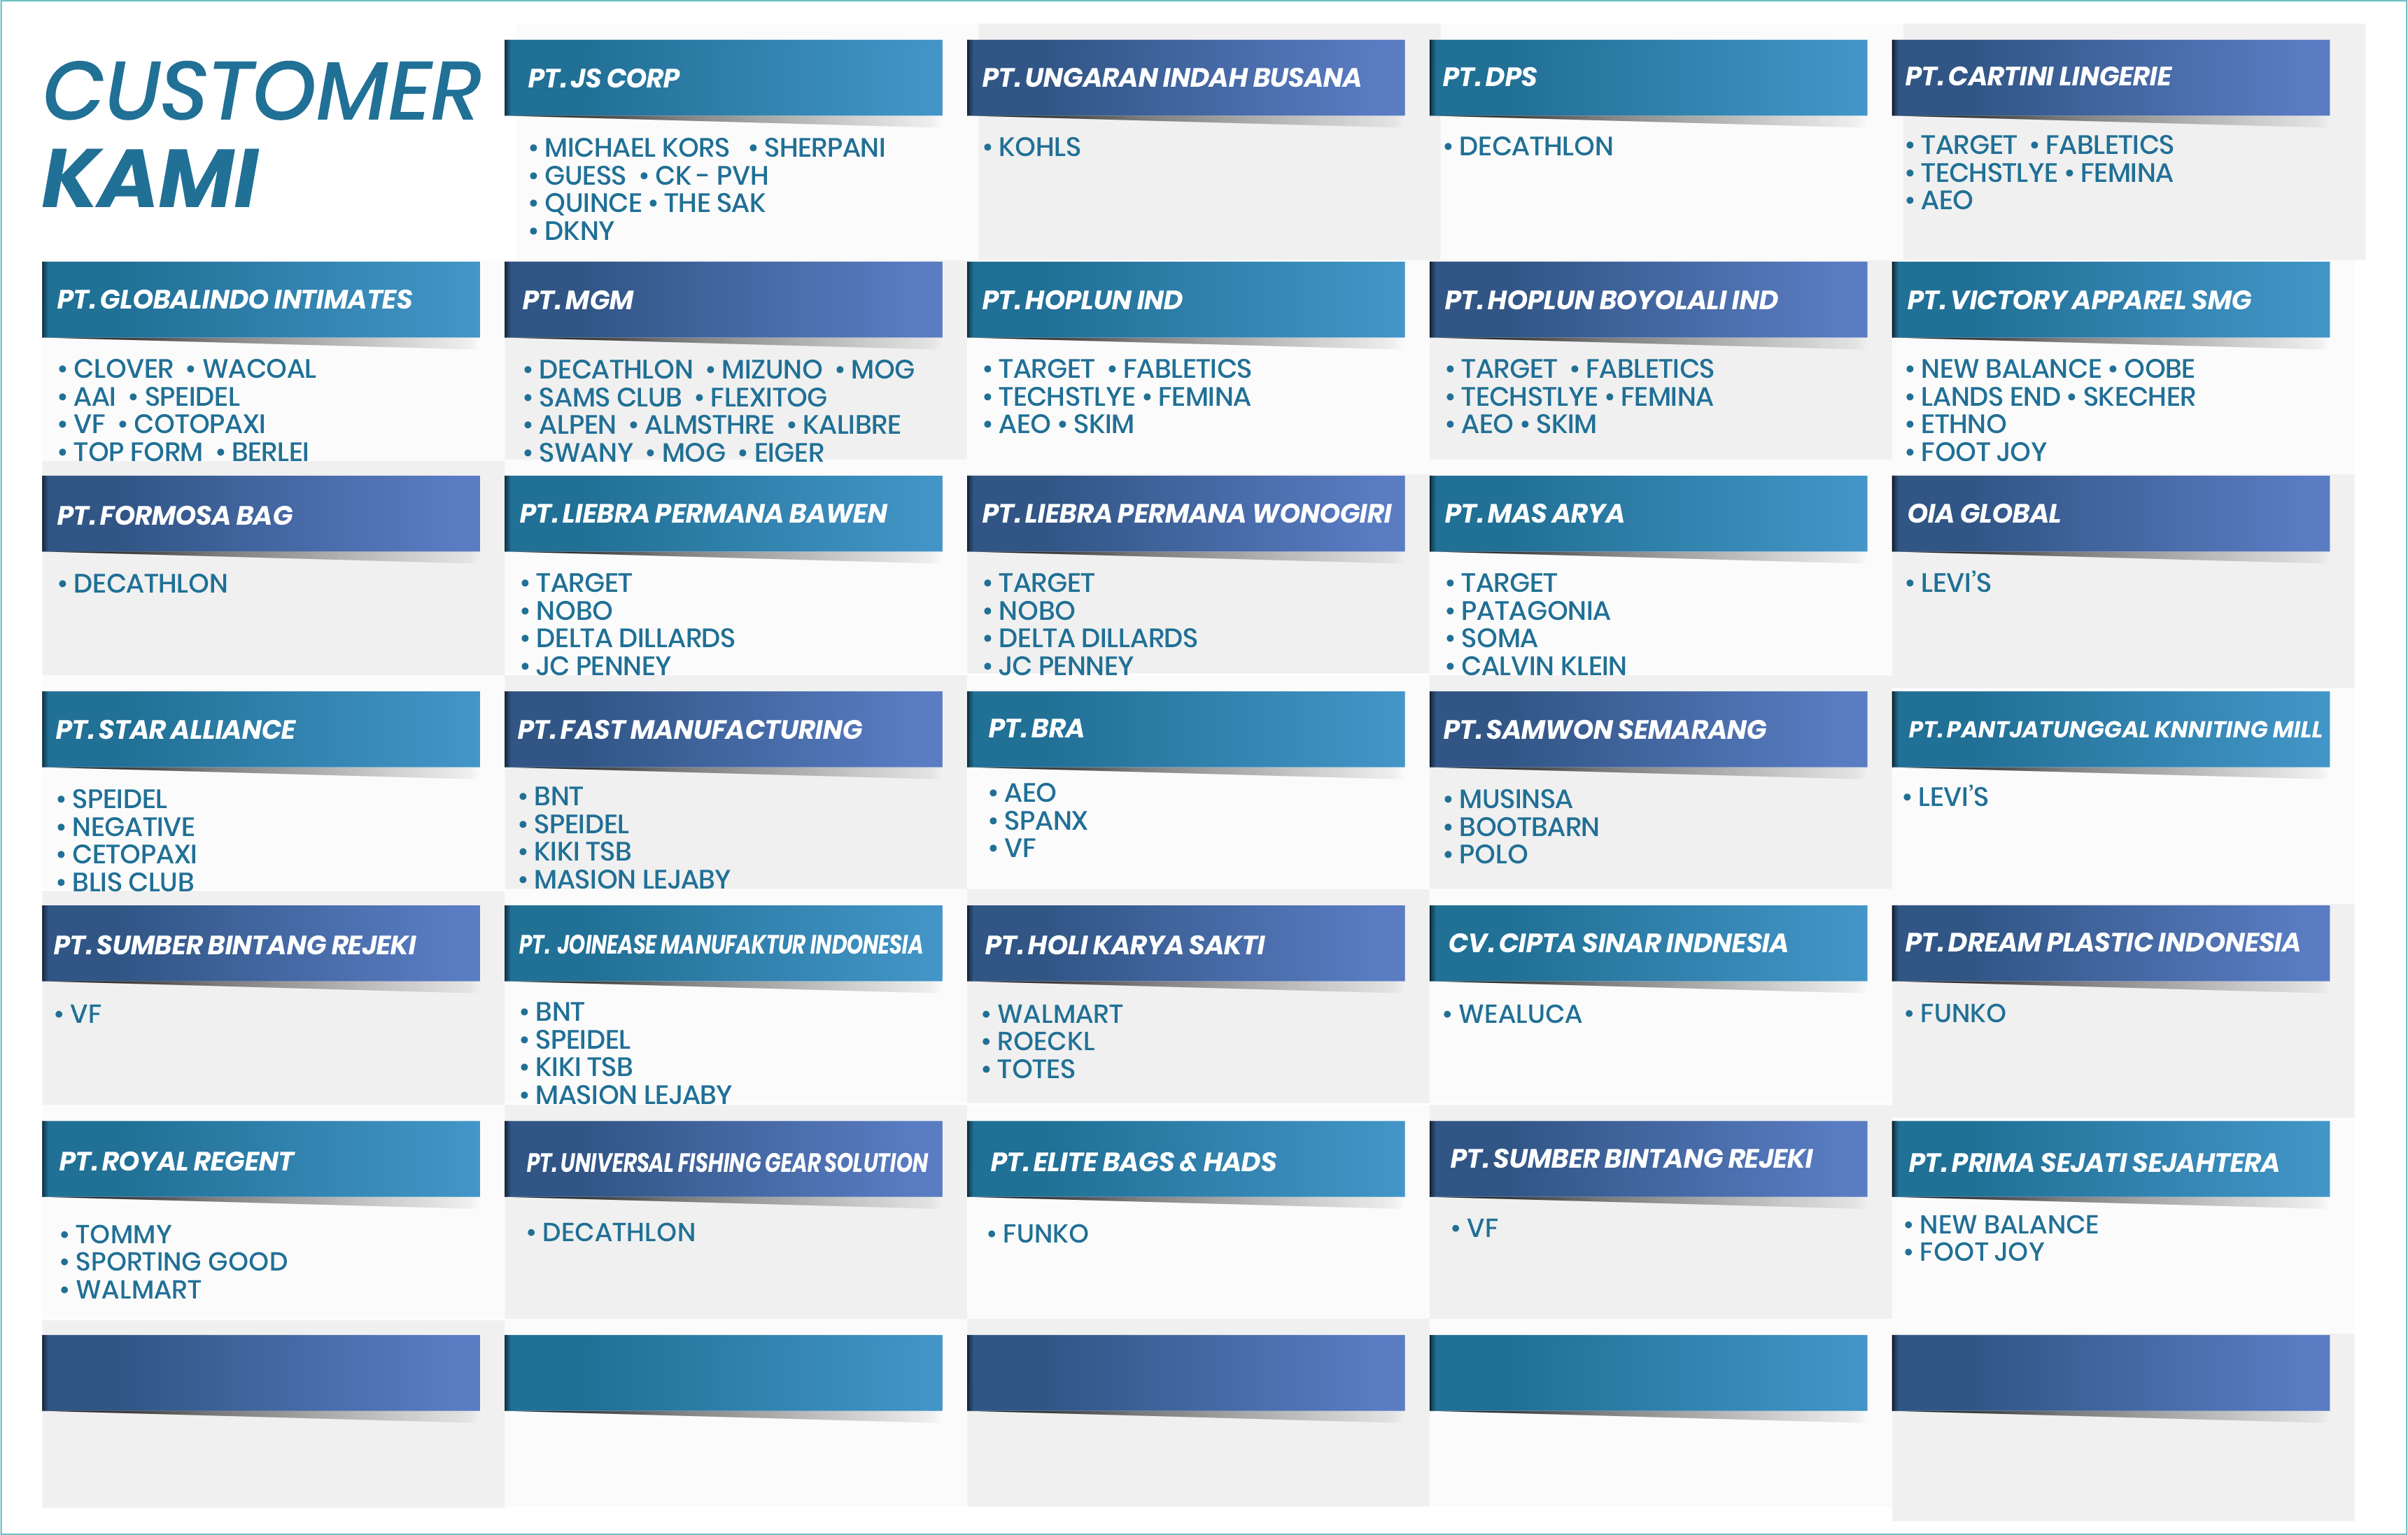
Task: Click the "GUESS" brand entry
Action: tap(585, 176)
